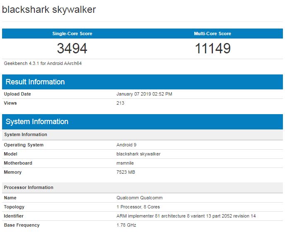Viewport: 285px width, 232px height.
Task: Click the single-core score value 3494
Action: click(72, 49)
